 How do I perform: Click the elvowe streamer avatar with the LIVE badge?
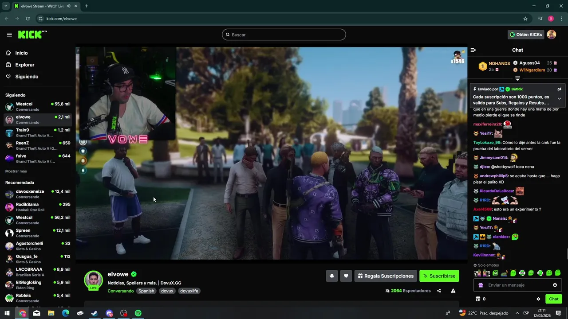[x=93, y=280]
